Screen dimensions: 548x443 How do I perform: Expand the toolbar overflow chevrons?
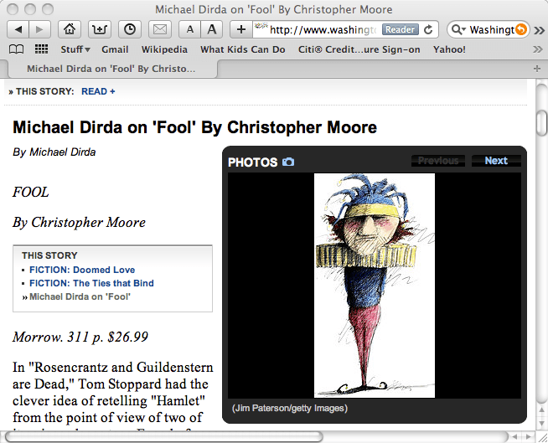click(540, 30)
